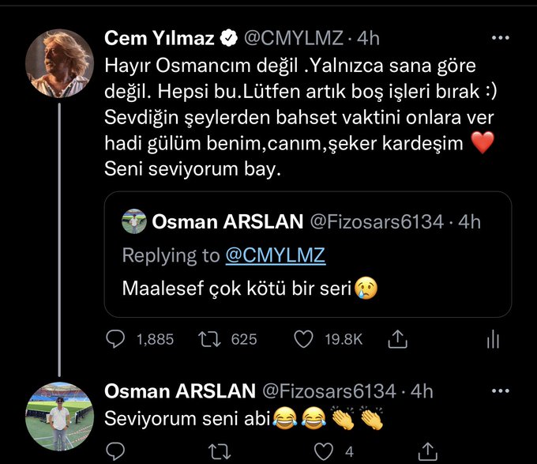
Task: View analytics for Cem Yılmaz's tweet
Action: 492,339
